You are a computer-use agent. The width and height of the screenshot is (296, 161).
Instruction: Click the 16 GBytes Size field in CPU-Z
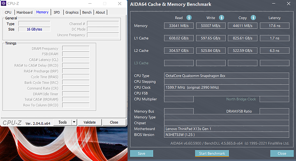point(35,29)
